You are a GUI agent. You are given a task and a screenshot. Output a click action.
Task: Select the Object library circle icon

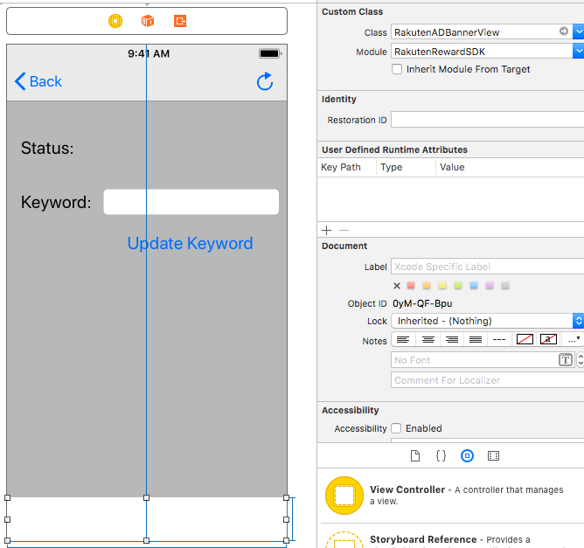(x=468, y=456)
